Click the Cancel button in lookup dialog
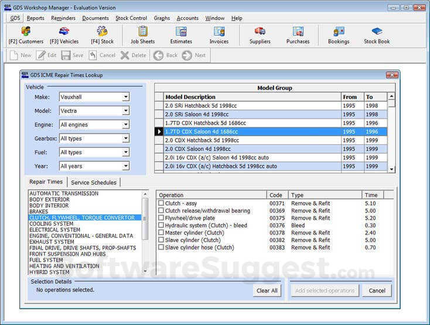This screenshot has width=430, height=325. pyautogui.click(x=377, y=291)
